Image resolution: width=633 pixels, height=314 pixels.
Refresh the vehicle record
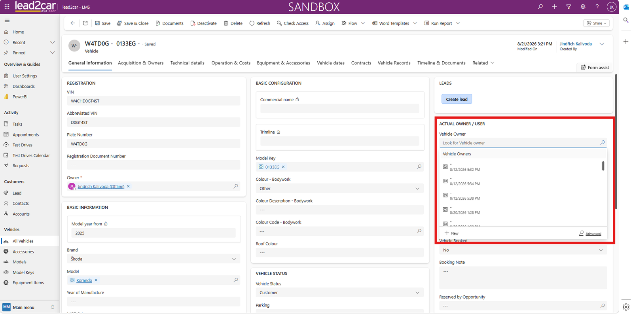(x=260, y=23)
